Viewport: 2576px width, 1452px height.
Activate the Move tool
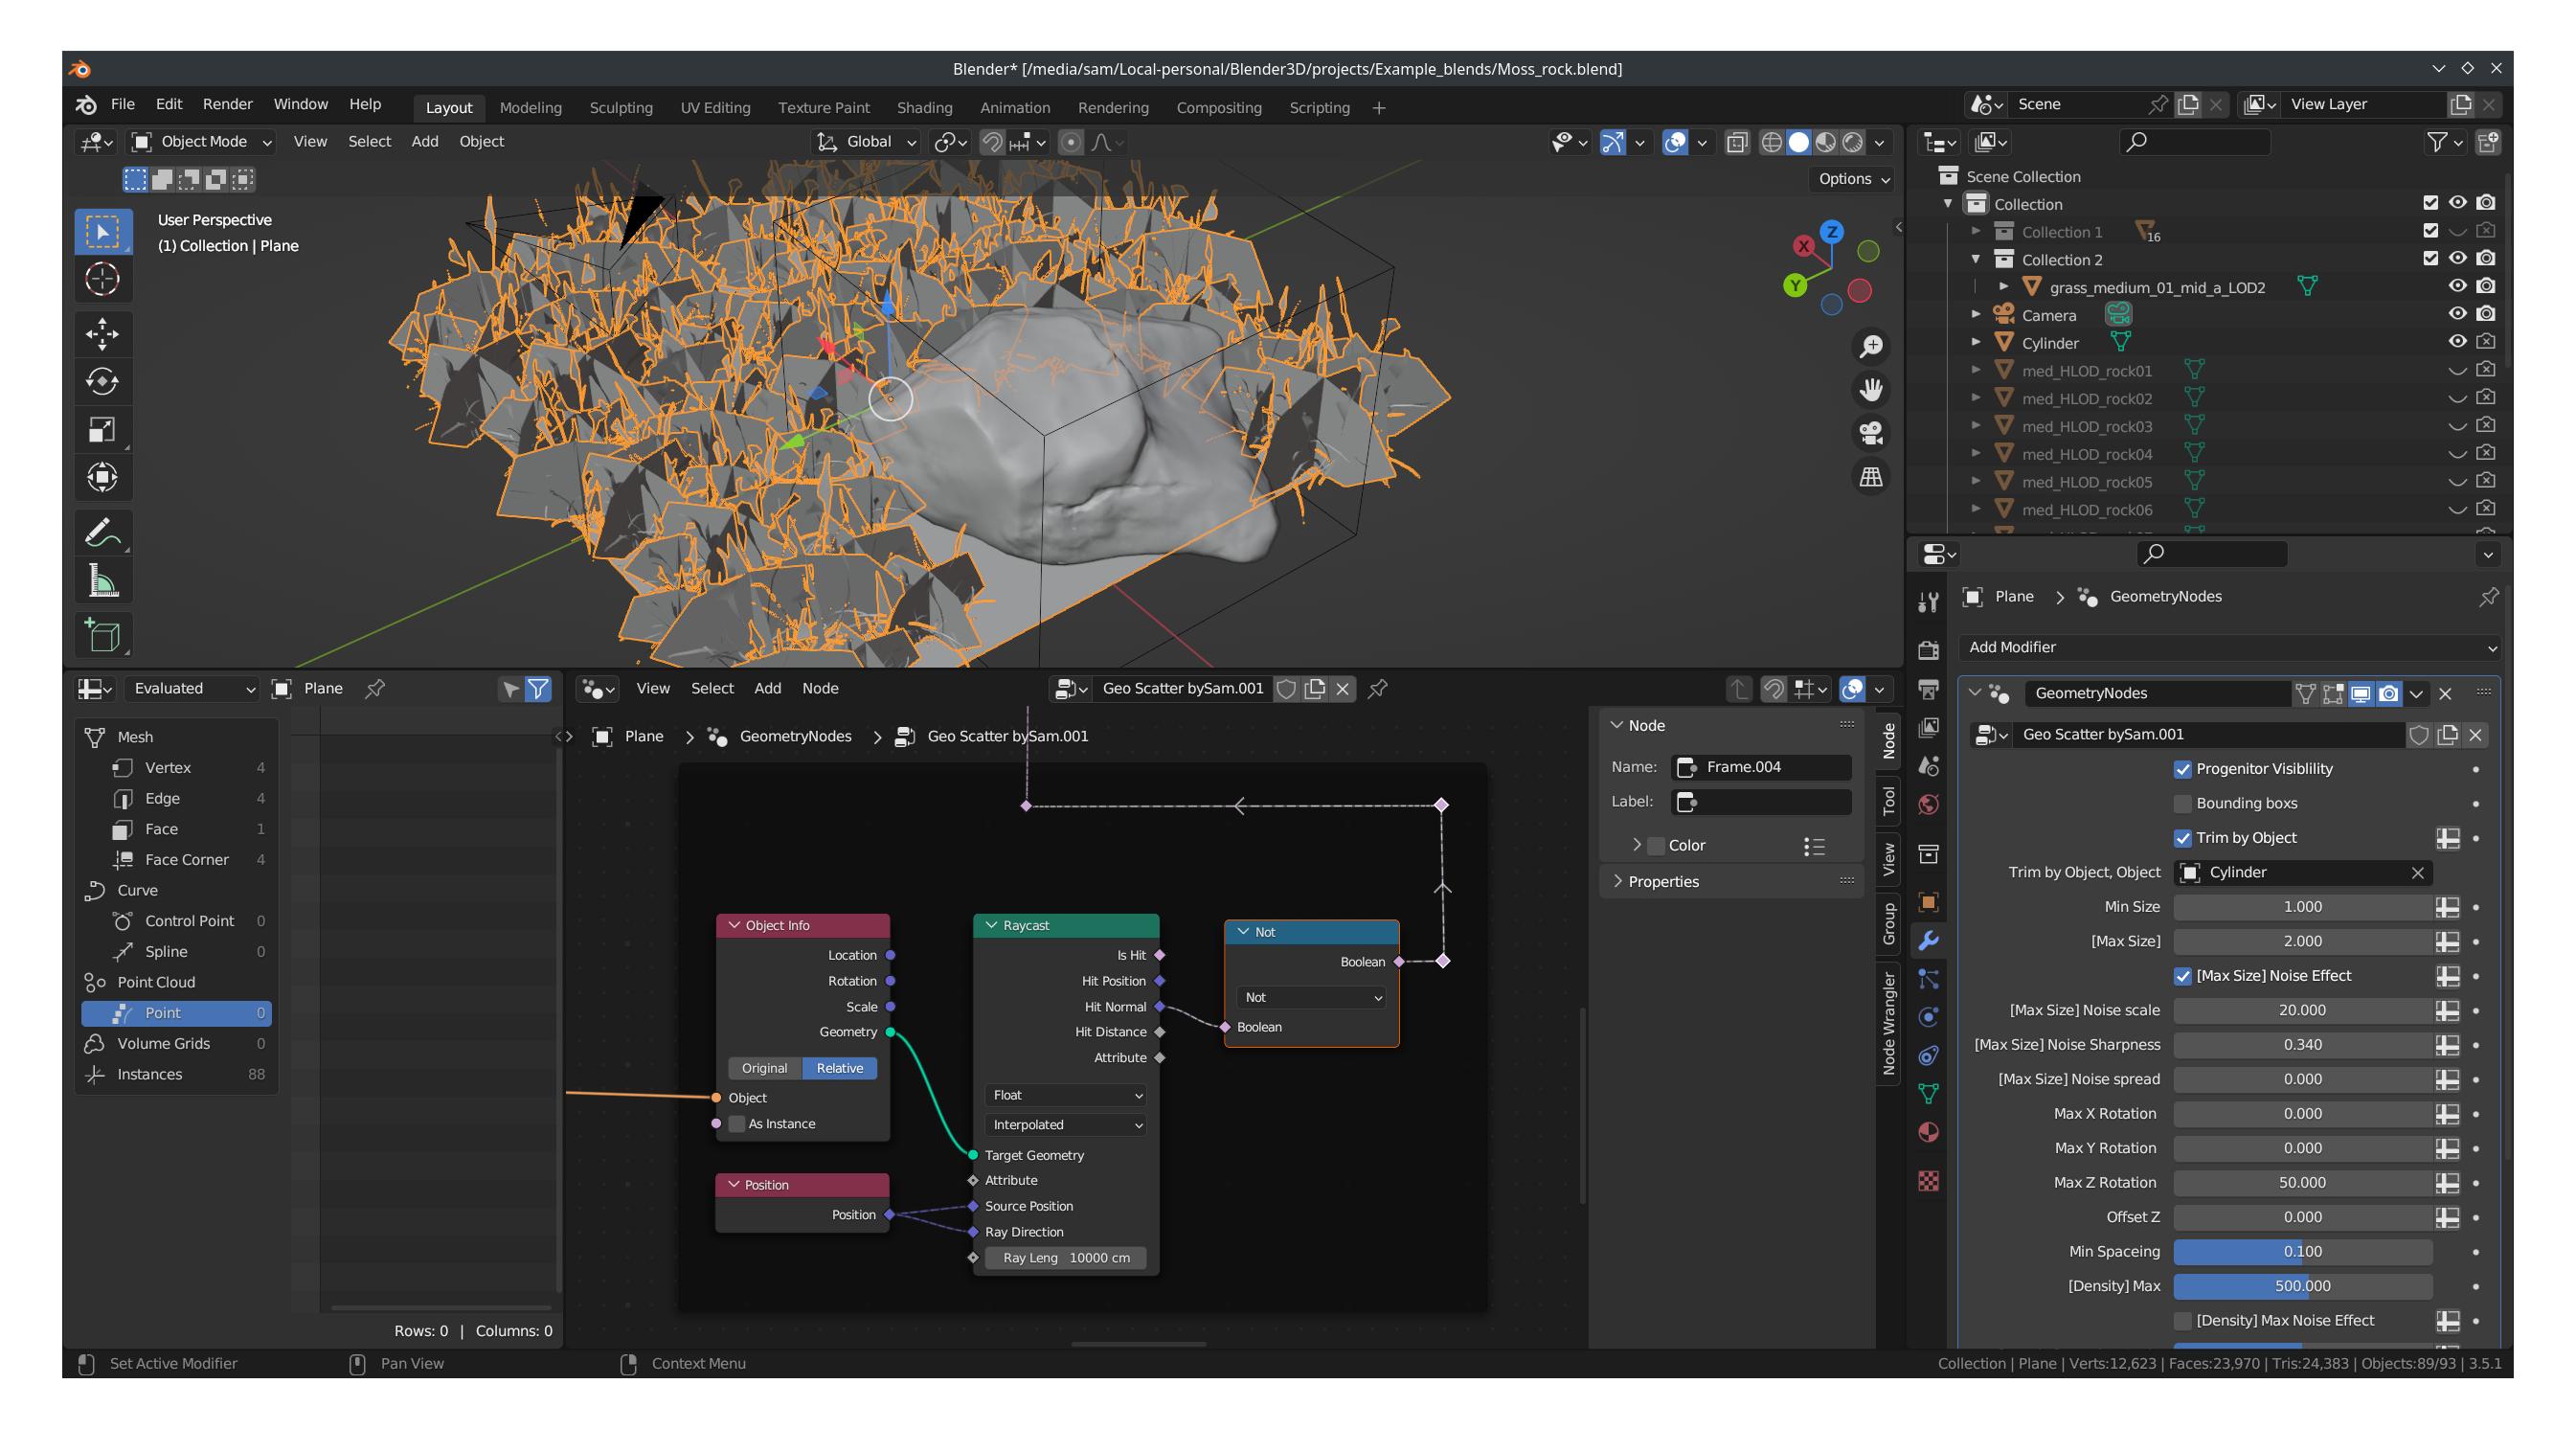click(102, 334)
